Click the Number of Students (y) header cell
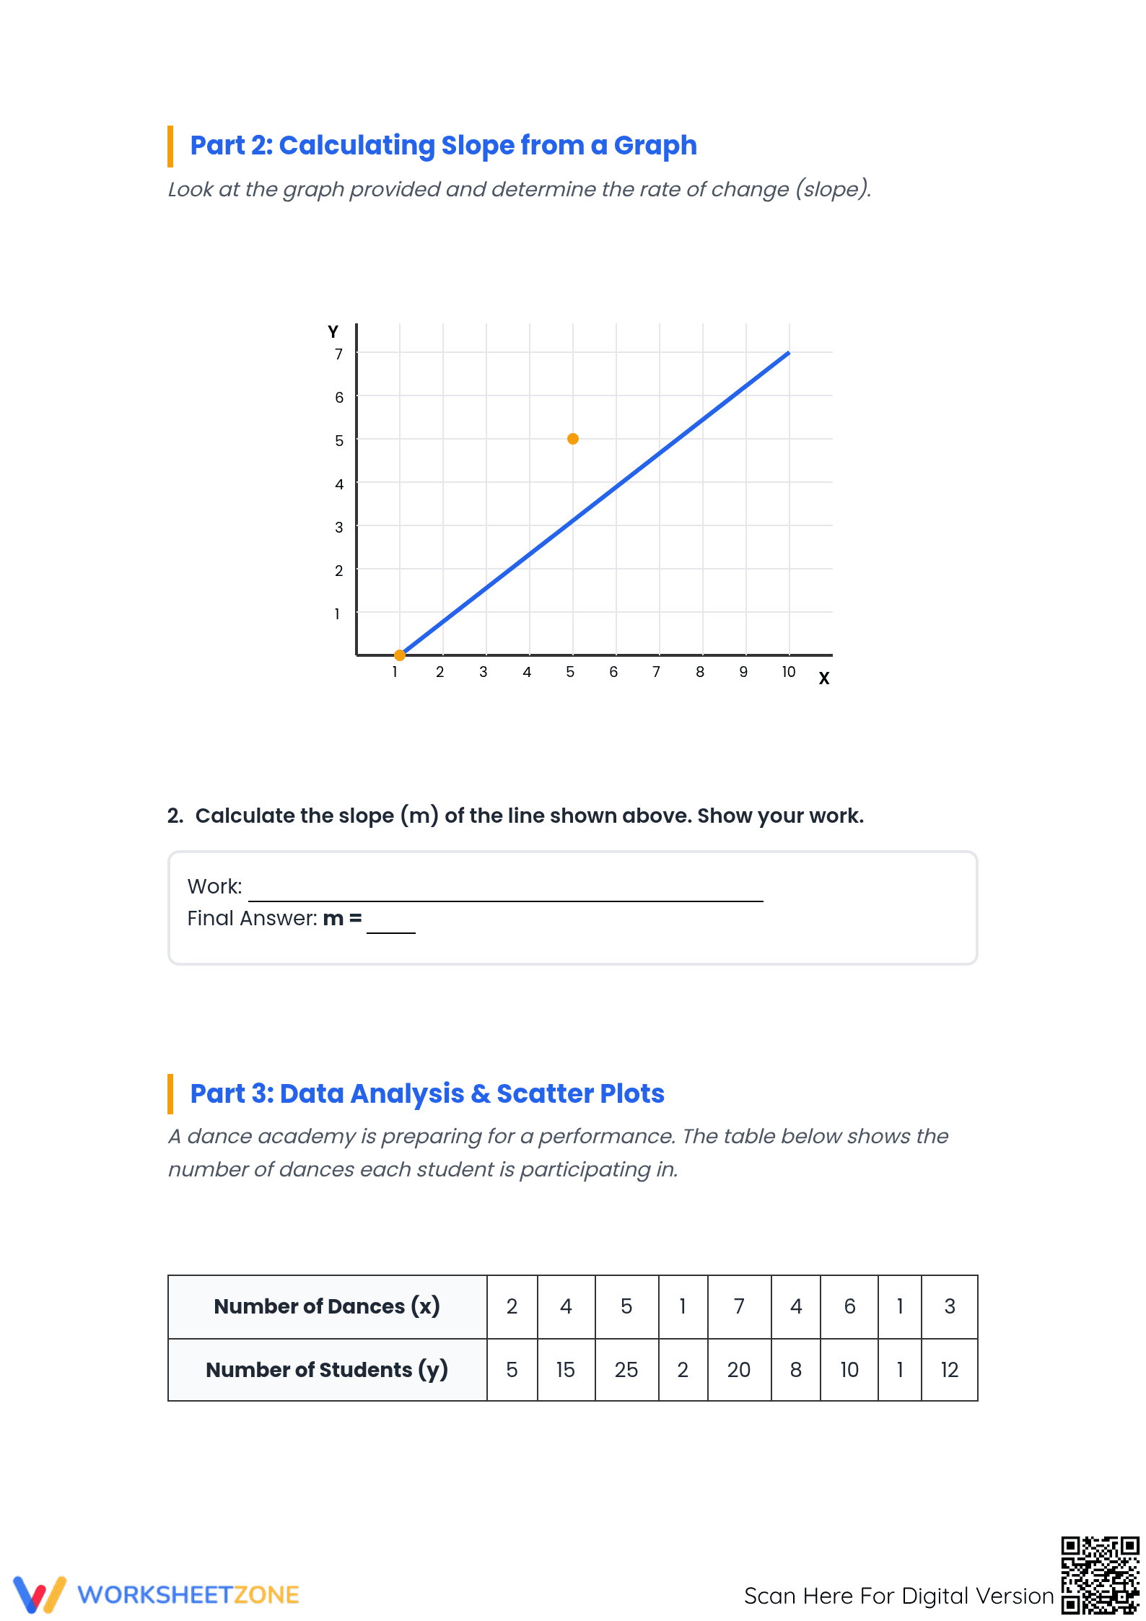The height and width of the screenshot is (1621, 1146). click(328, 1370)
